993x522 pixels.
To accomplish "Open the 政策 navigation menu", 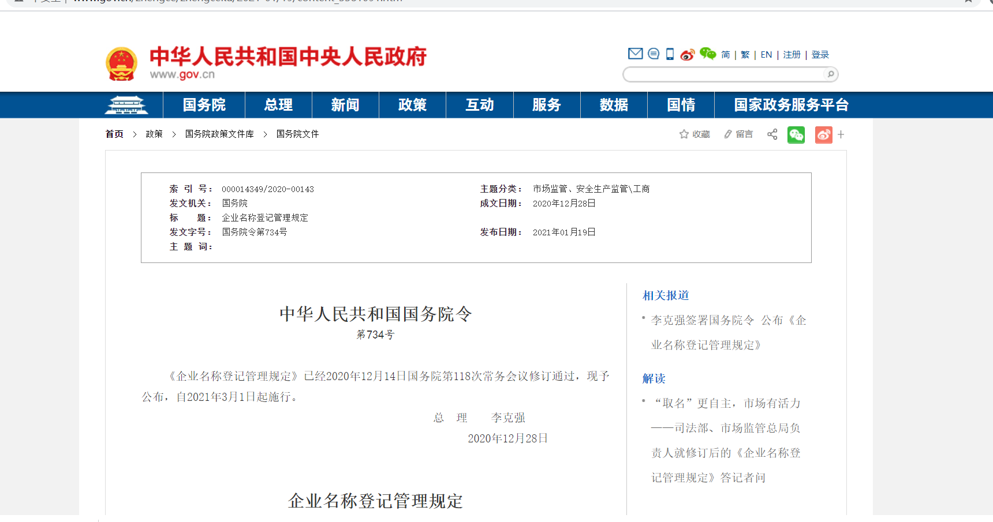I will [x=412, y=105].
